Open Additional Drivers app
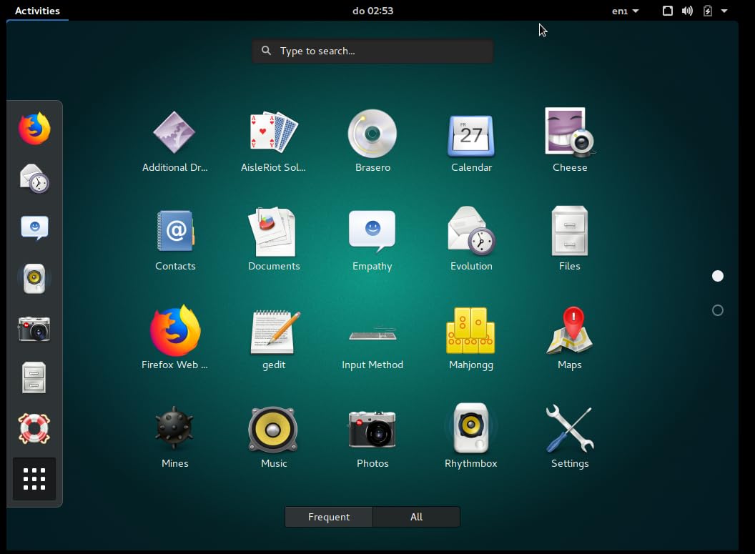 point(174,142)
